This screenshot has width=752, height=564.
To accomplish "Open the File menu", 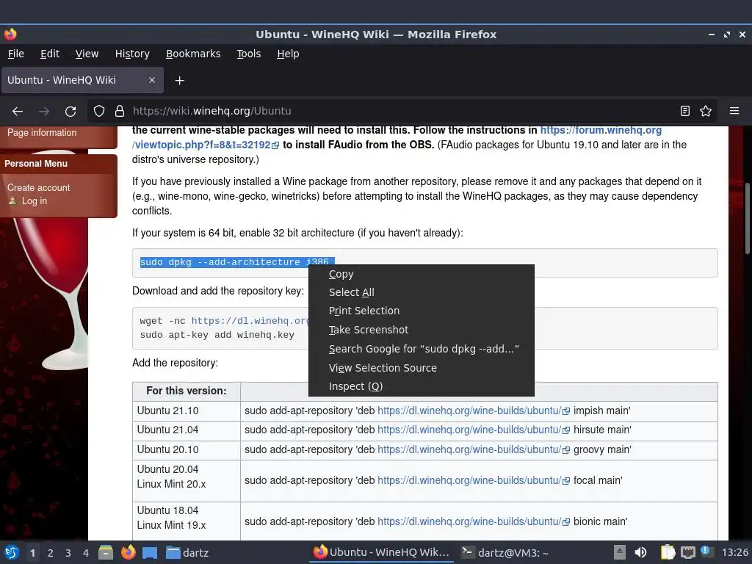I will (16, 54).
